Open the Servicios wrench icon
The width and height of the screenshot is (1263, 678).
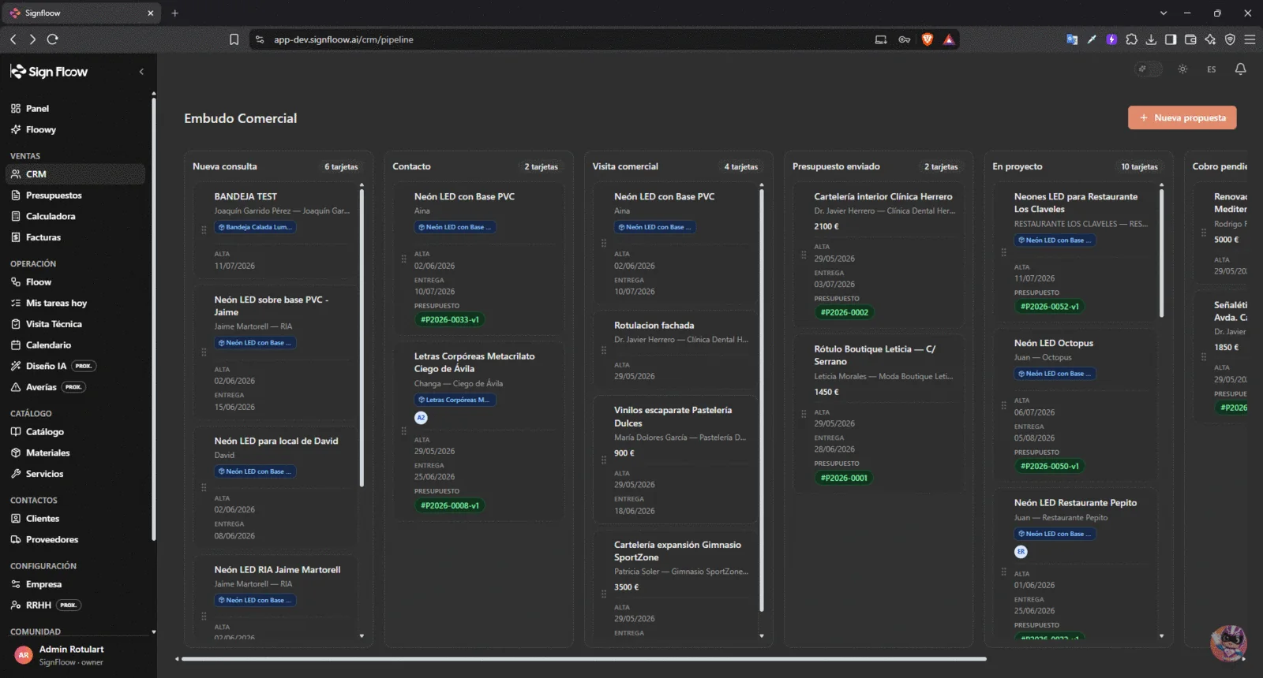click(x=16, y=474)
